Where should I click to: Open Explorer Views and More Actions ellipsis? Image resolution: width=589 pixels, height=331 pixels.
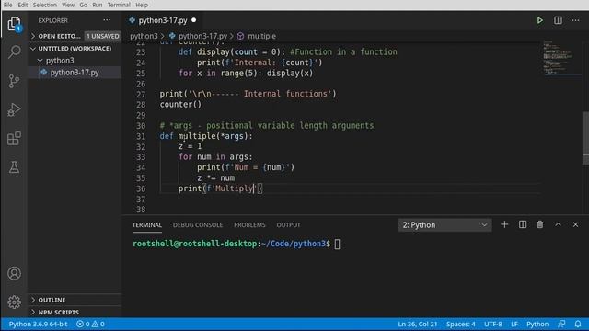(x=107, y=20)
